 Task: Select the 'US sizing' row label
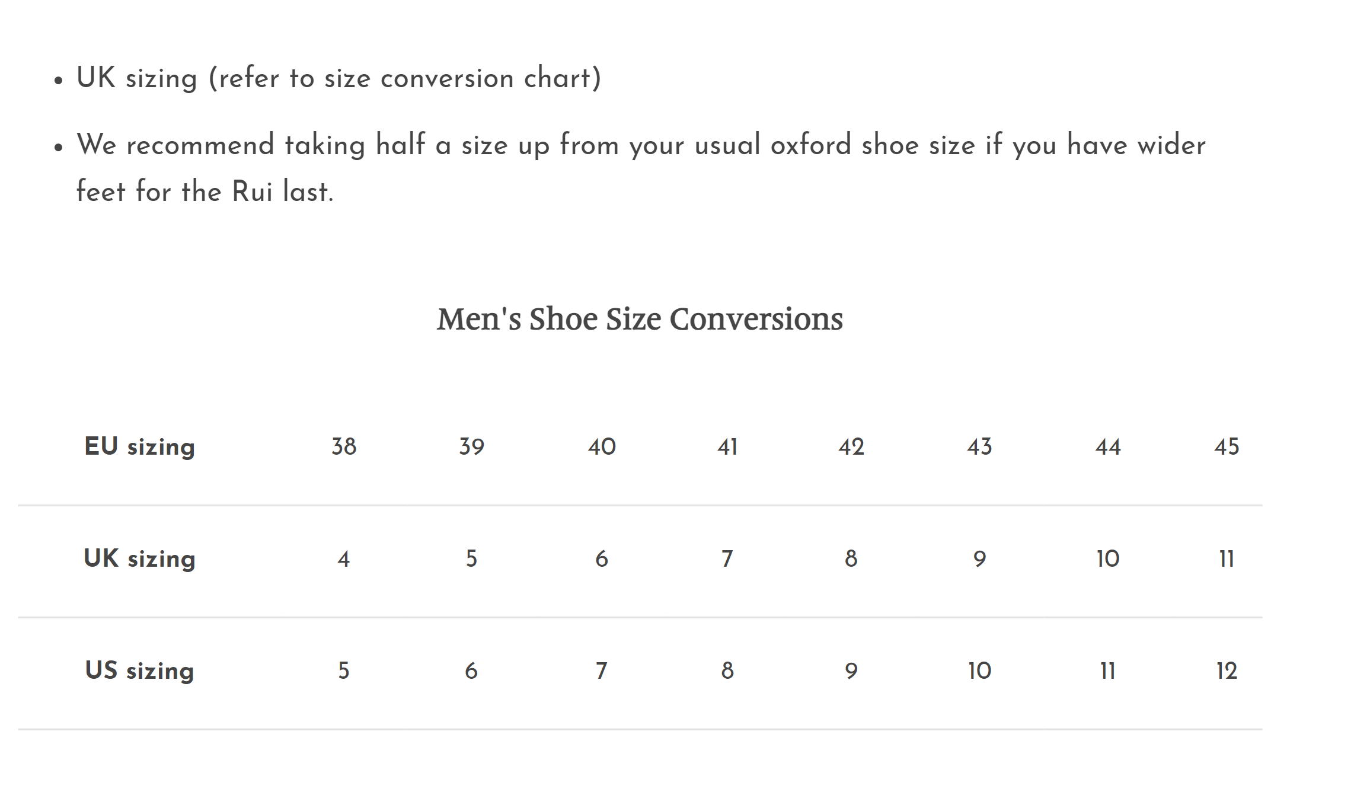point(140,670)
